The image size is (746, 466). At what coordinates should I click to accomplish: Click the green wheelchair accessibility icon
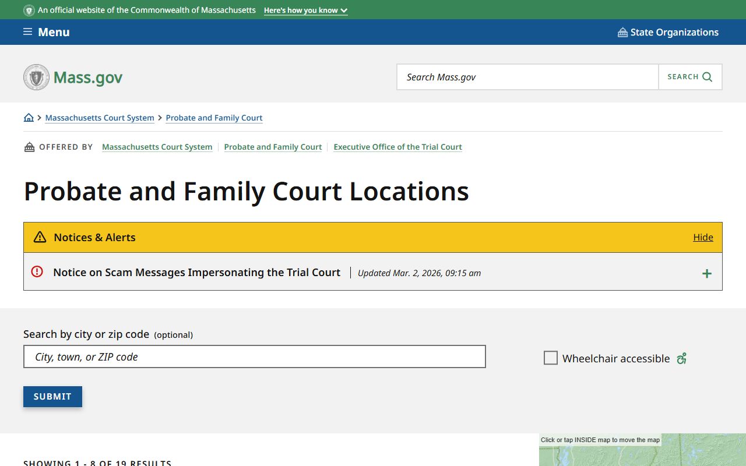681,358
